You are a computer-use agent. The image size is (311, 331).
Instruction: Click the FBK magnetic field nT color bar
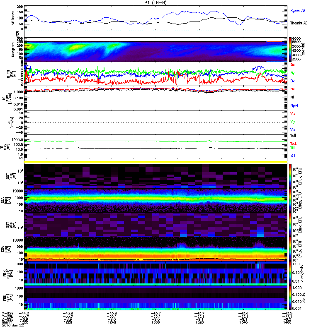click(290, 298)
